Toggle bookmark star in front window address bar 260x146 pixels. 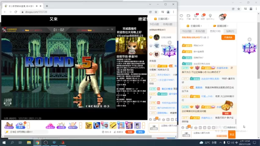tap(156, 12)
